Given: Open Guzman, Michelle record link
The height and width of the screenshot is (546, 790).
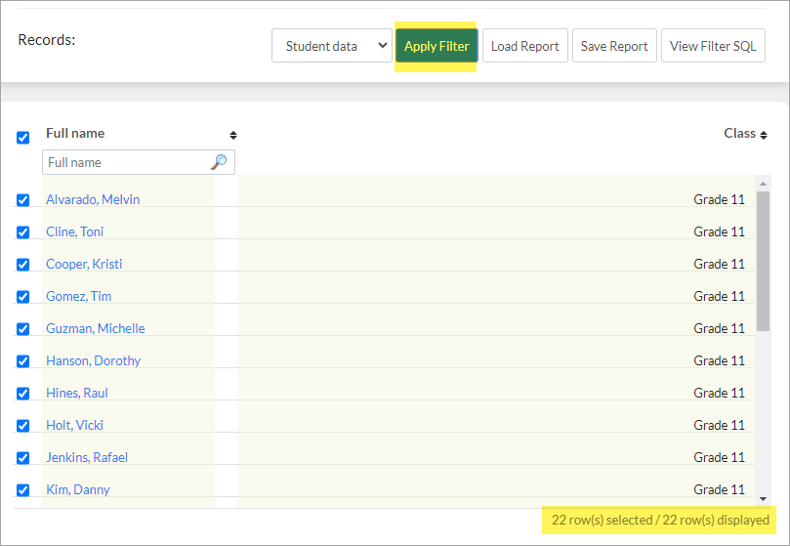Looking at the screenshot, I should pos(96,329).
